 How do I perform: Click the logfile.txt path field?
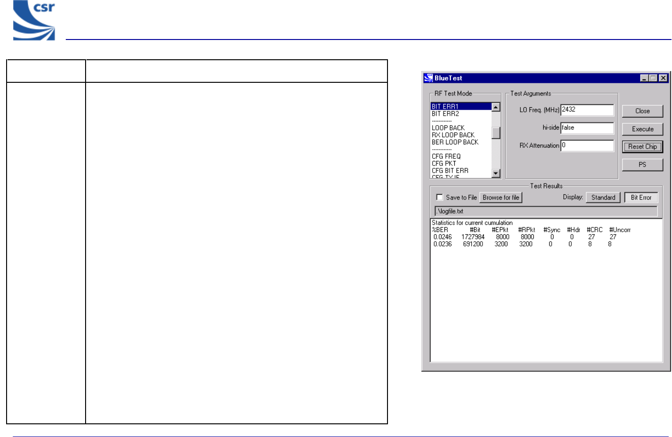pyautogui.click(x=546, y=211)
